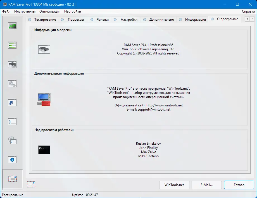
Task: Select the RAM chip sidebar icon
Action: point(12,65)
